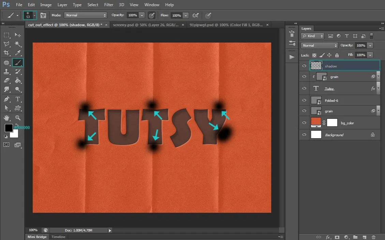Select the Pen tool

(6, 99)
